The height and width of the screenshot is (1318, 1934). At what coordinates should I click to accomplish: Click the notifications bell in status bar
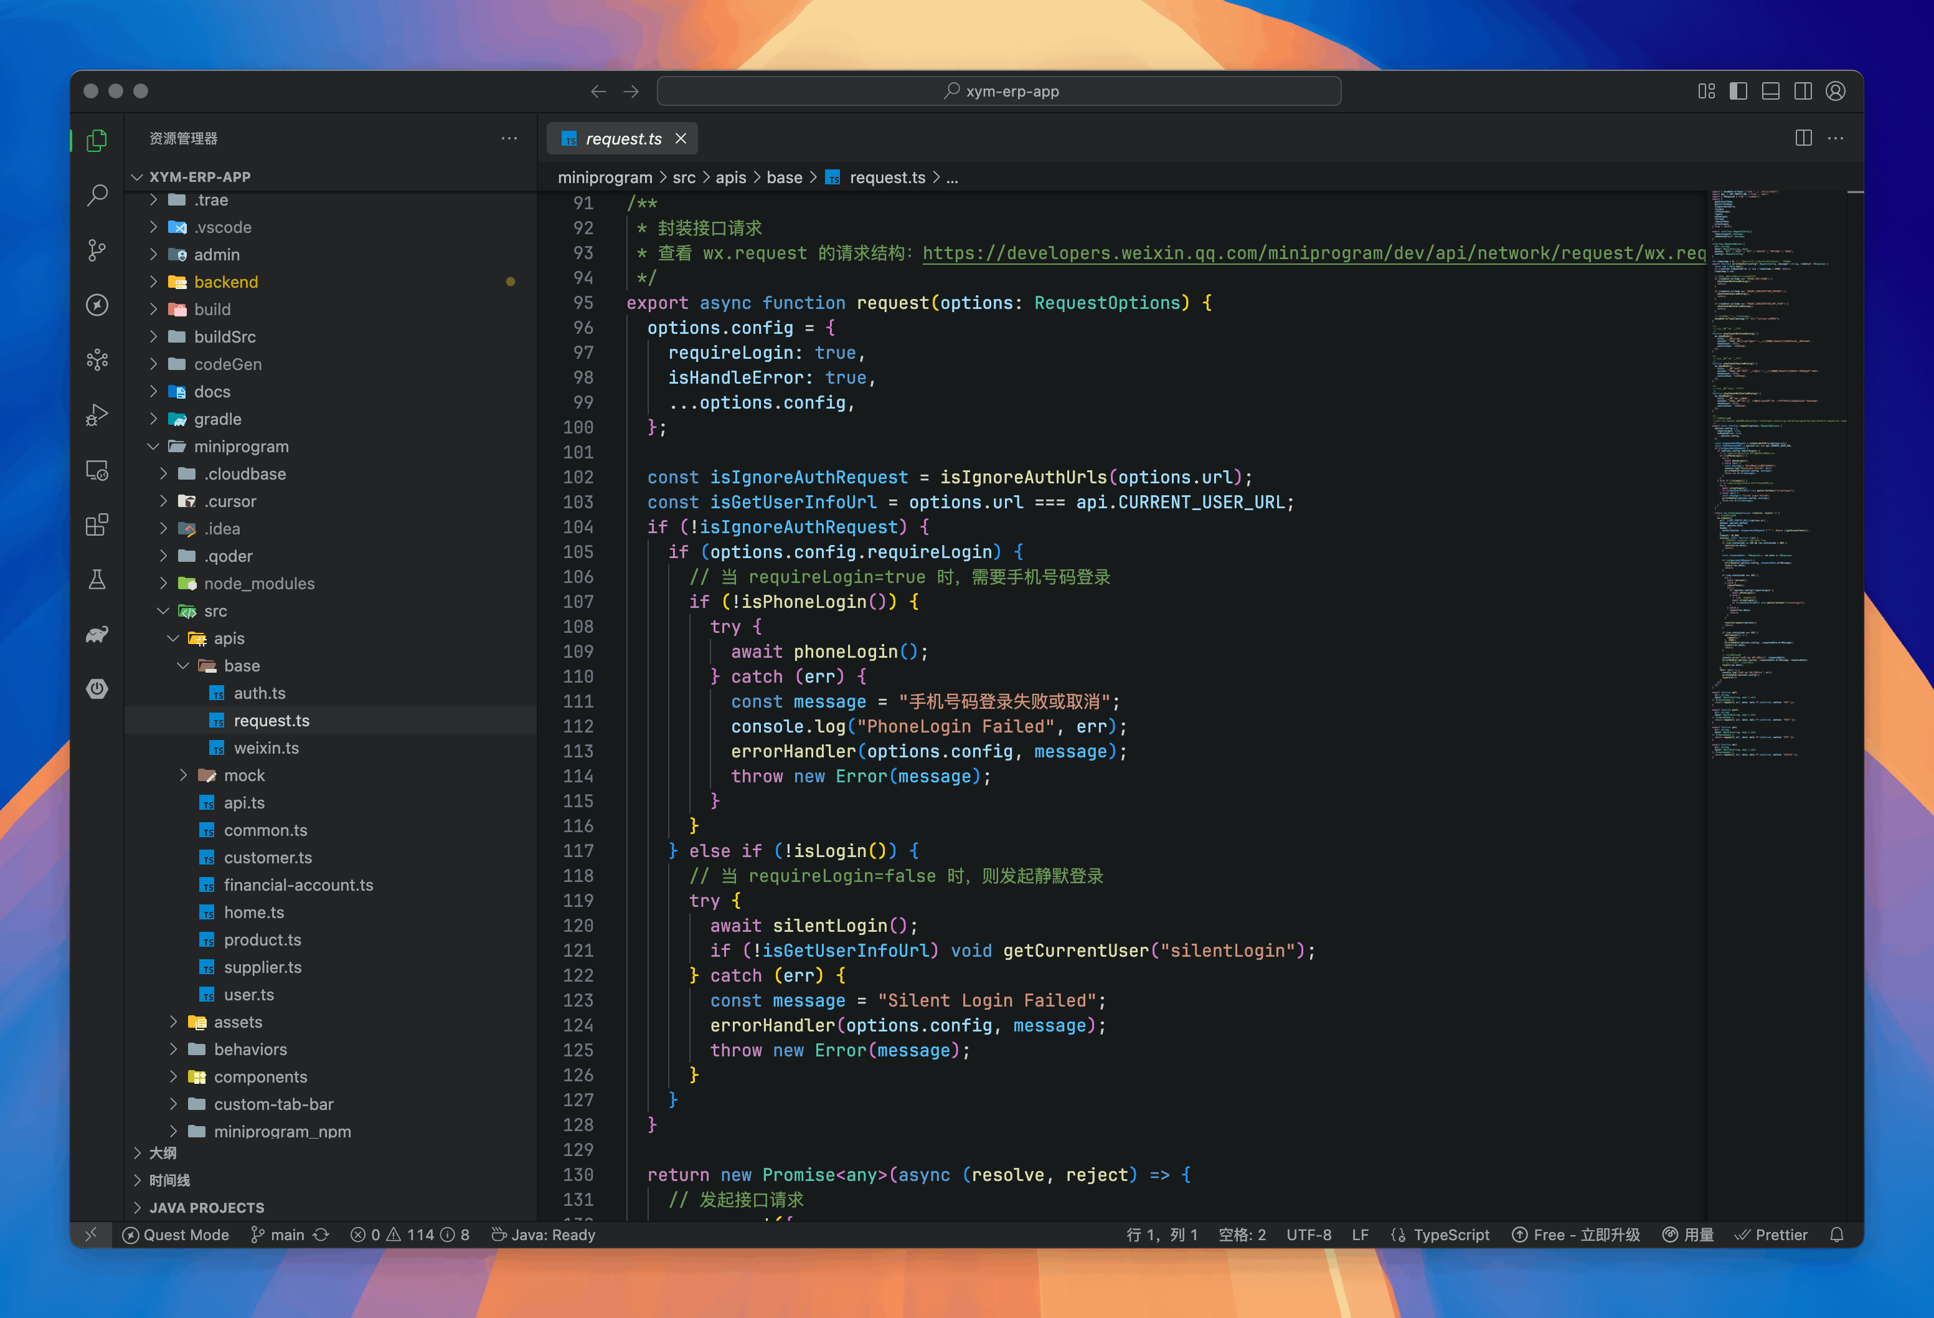(1837, 1235)
